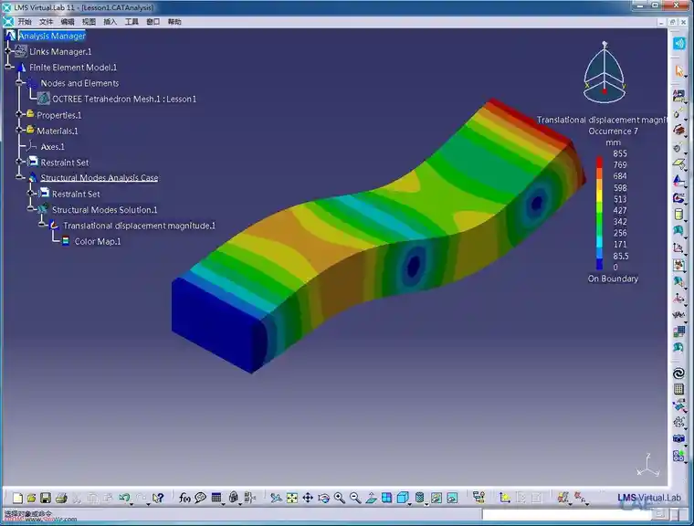
Task: Open the 帮助 (Help) menu
Action: click(x=174, y=22)
